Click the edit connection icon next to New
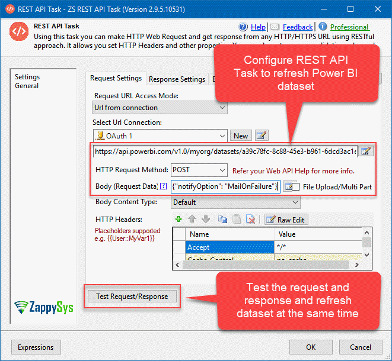The height and width of the screenshot is (361, 392). coord(262,136)
